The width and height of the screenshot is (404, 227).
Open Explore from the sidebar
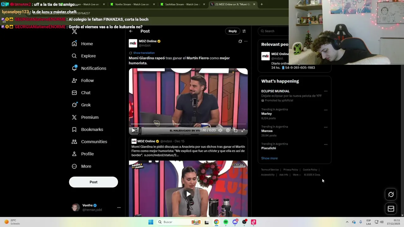pyautogui.click(x=84, y=56)
